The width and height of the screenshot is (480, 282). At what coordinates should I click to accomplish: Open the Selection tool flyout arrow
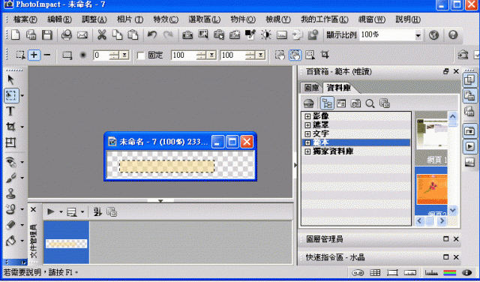coord(22,96)
